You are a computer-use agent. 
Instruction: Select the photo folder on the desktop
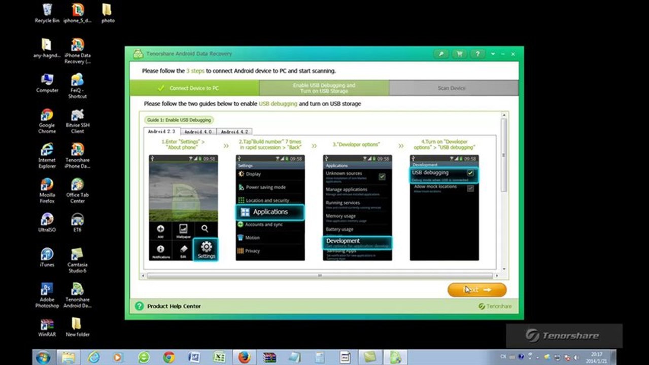(108, 13)
